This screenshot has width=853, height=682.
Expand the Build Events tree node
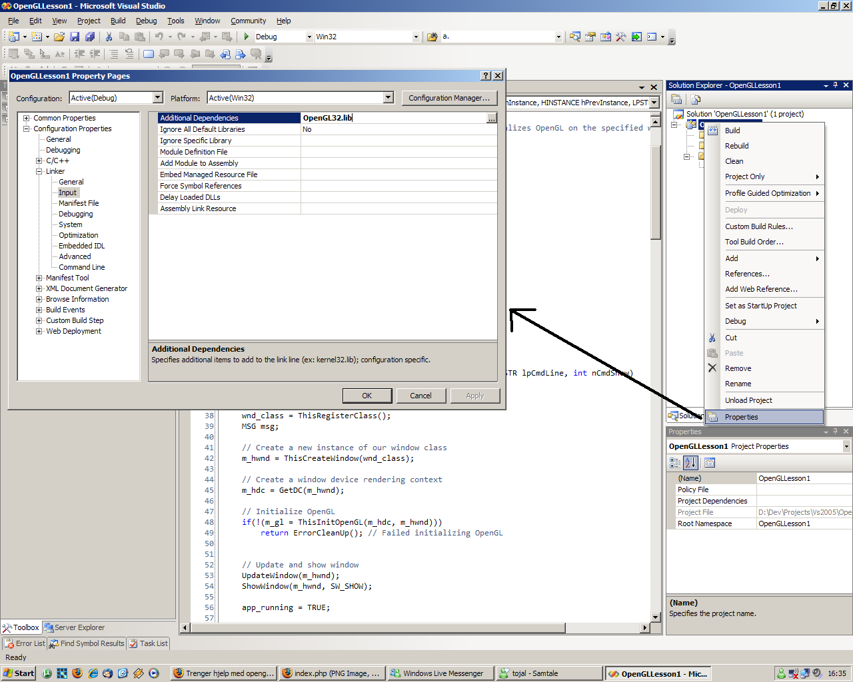(39, 310)
